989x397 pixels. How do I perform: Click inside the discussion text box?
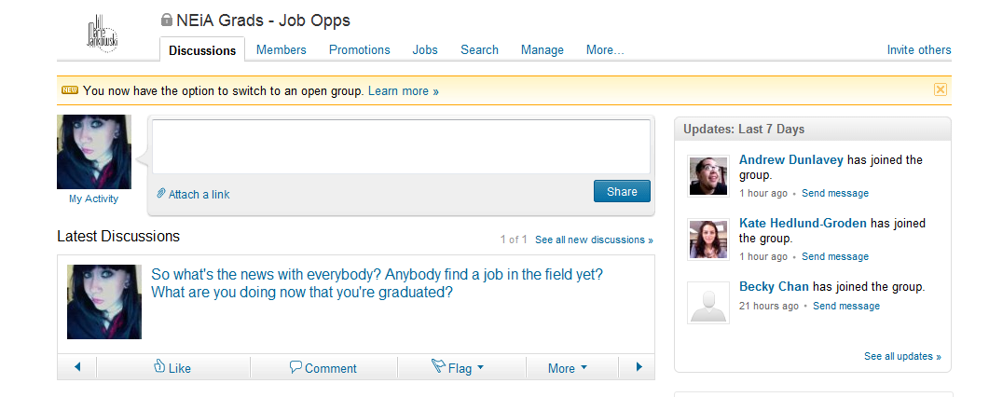401,146
